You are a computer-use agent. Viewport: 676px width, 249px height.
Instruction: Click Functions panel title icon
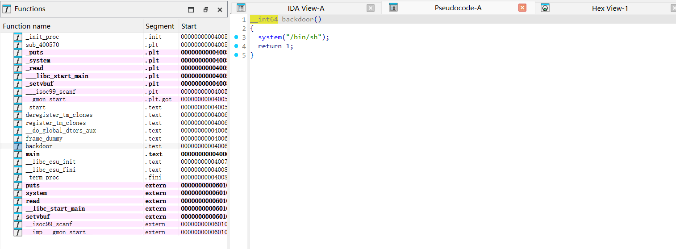coord(7,9)
